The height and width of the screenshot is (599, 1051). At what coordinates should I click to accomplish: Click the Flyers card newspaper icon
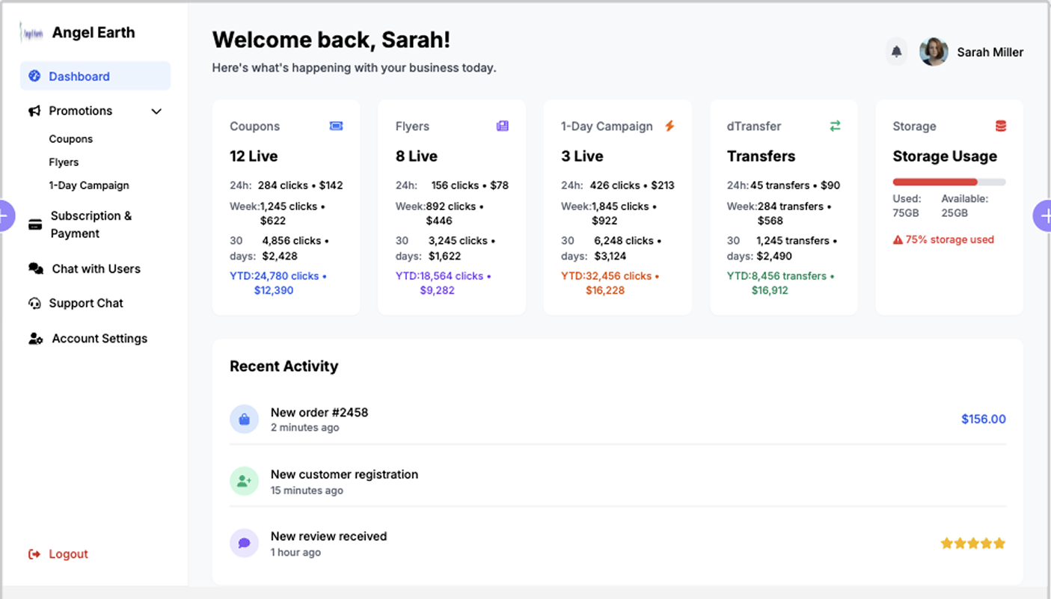click(502, 126)
